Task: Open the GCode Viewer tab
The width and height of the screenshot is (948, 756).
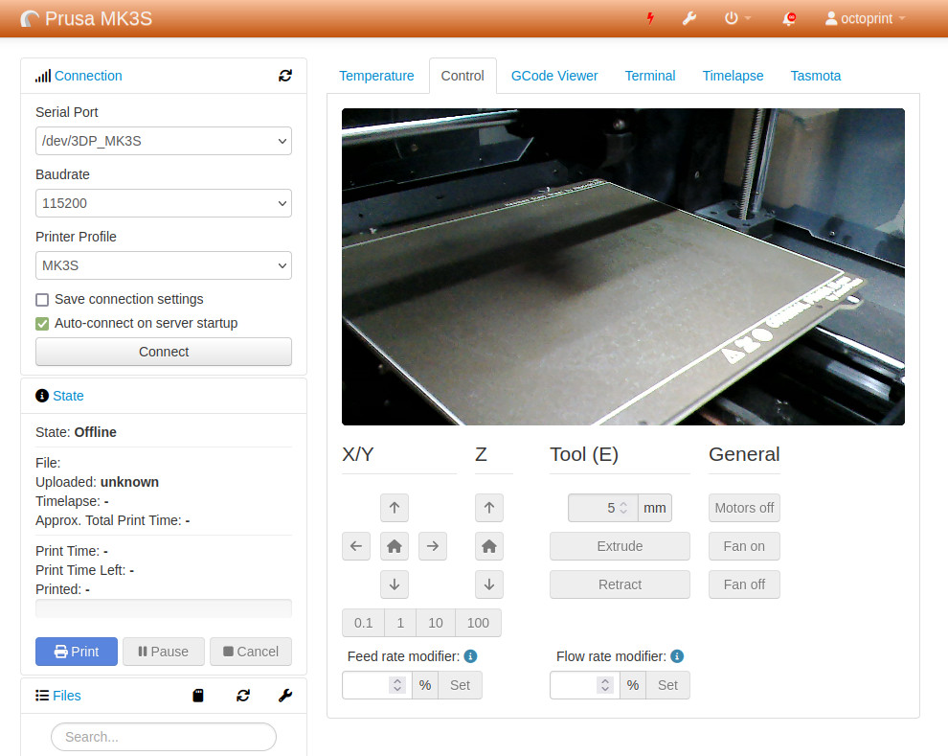Action: tap(554, 76)
